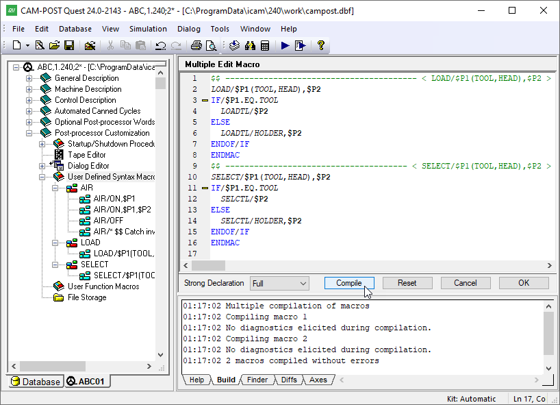Click the Reset button

click(407, 283)
